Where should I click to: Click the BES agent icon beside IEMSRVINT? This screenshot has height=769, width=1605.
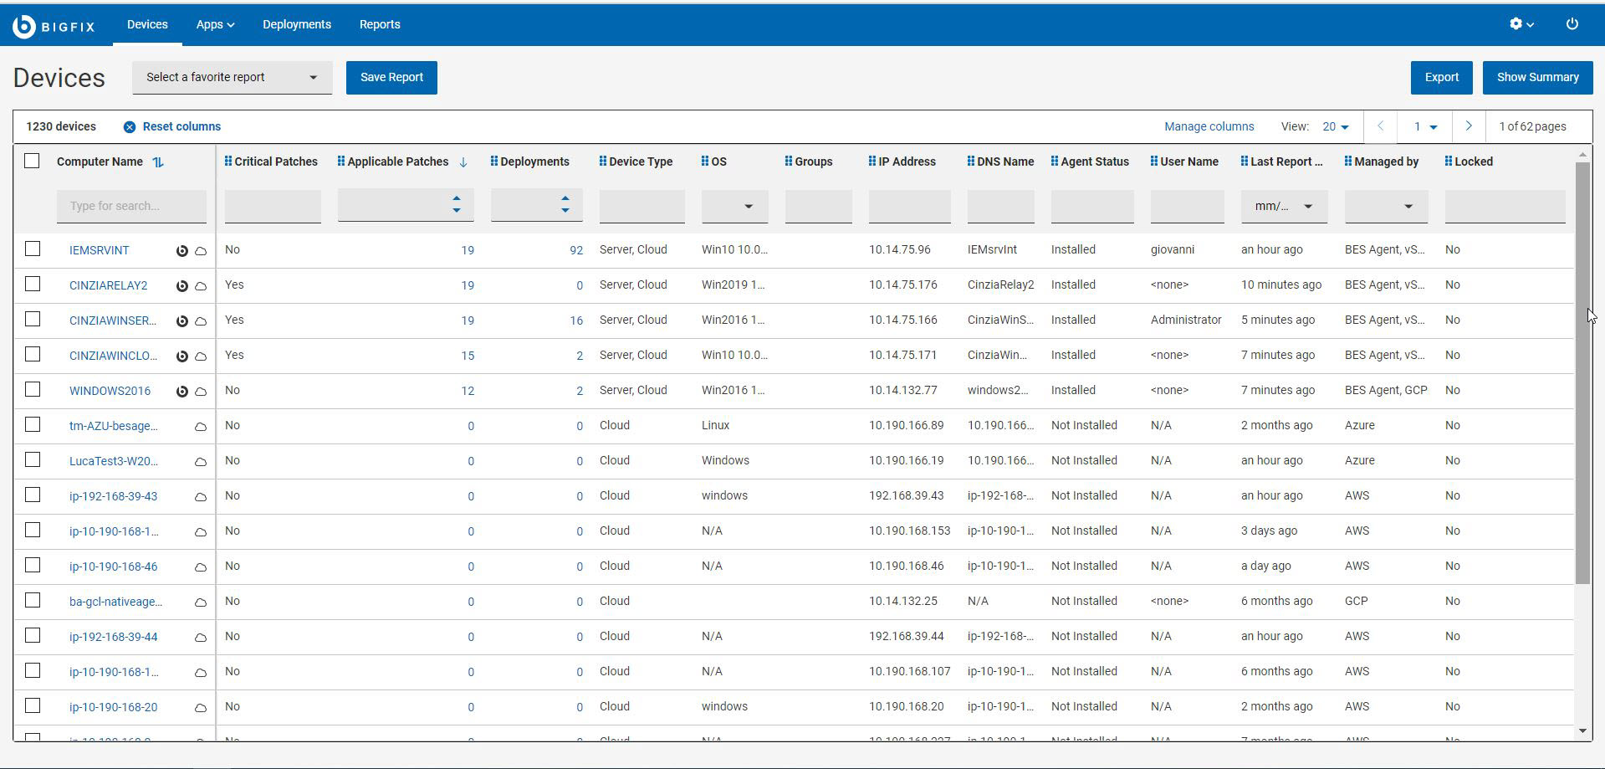[182, 249]
